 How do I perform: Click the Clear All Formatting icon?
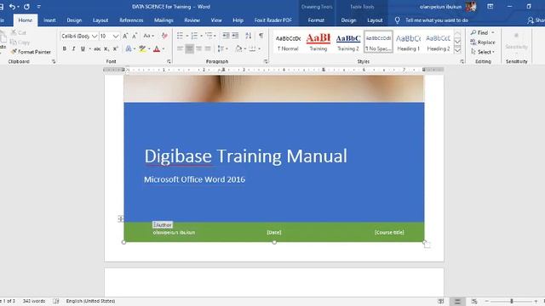click(164, 36)
